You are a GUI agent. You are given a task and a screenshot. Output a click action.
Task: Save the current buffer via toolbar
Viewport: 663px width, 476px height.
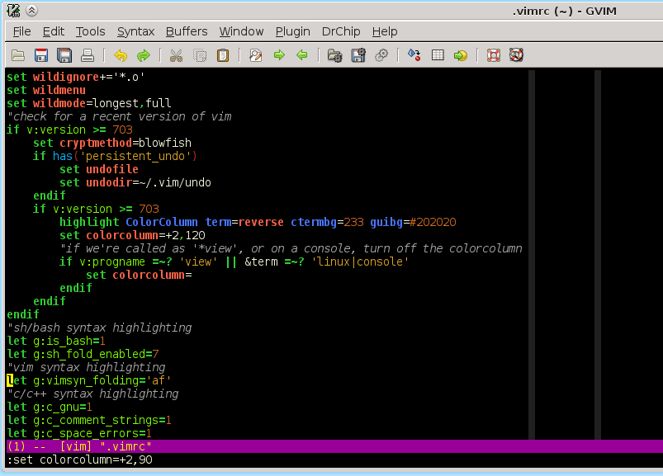click(40, 55)
